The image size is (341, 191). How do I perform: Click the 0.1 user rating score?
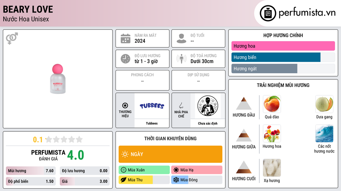pyautogui.click(x=38, y=140)
